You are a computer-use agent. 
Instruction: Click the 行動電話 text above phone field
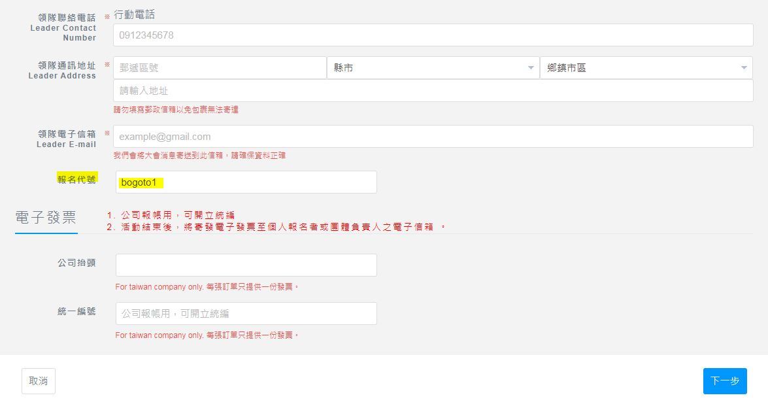pos(135,14)
